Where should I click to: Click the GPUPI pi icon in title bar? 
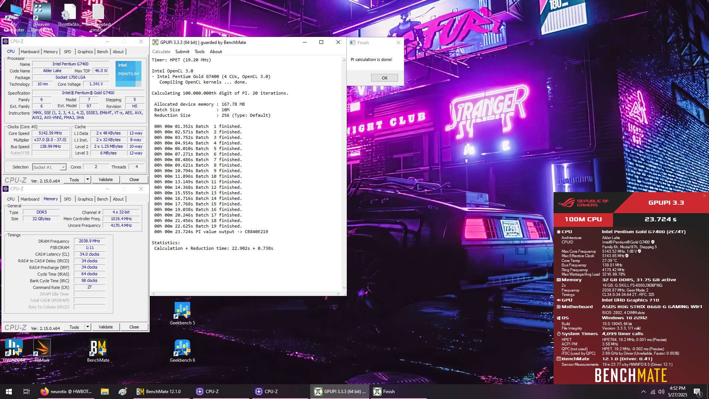[x=155, y=42]
